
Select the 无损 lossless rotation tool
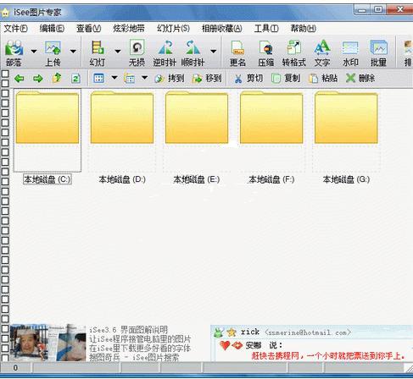[x=137, y=53]
